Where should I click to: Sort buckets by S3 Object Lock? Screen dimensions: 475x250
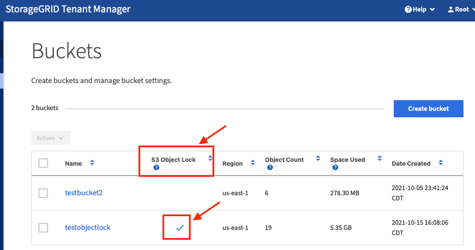210,159
